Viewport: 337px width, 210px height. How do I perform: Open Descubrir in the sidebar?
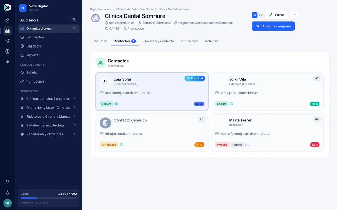click(49, 46)
